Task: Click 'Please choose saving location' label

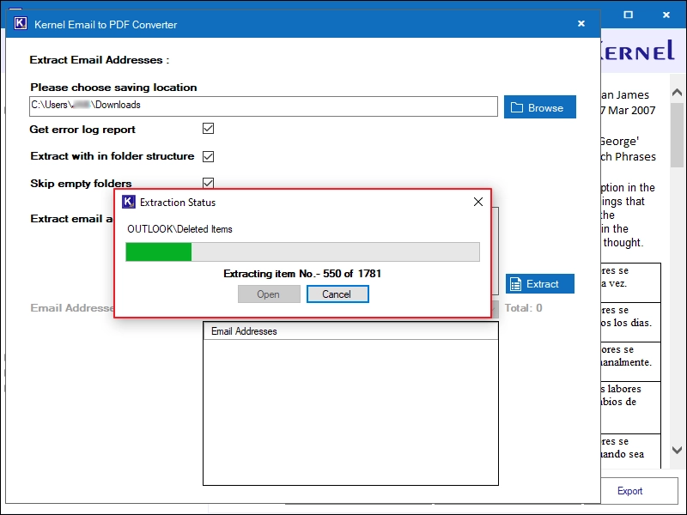Action: pos(113,88)
